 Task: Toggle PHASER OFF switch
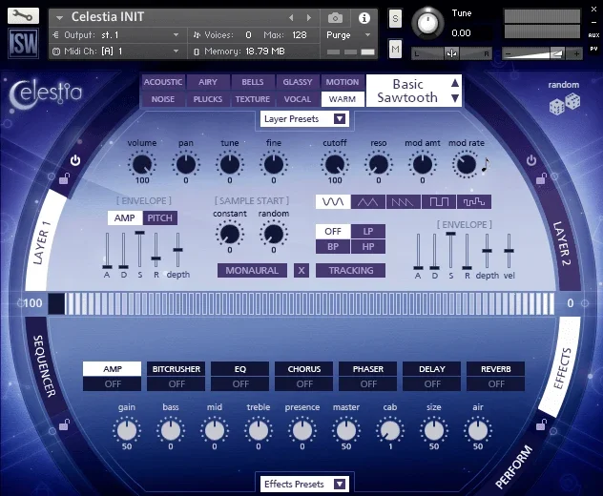pos(368,383)
